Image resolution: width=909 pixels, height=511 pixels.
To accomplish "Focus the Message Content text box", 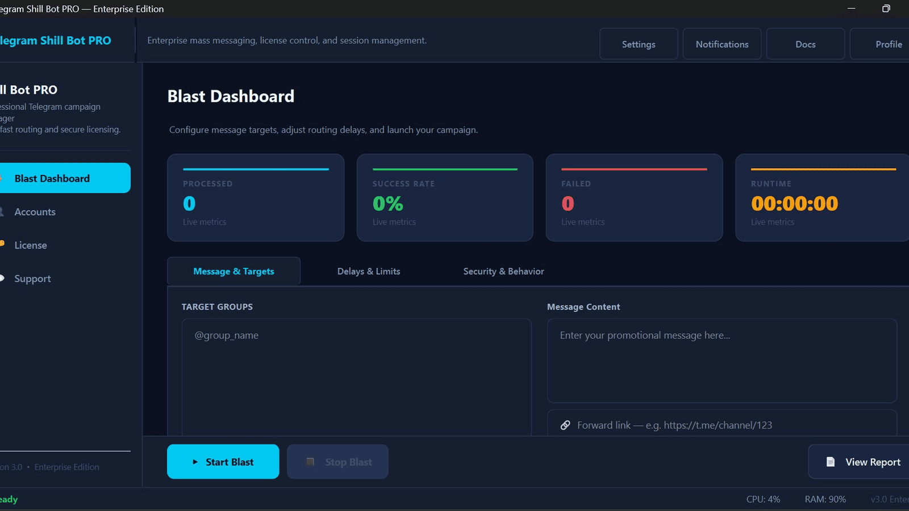I will [x=722, y=361].
